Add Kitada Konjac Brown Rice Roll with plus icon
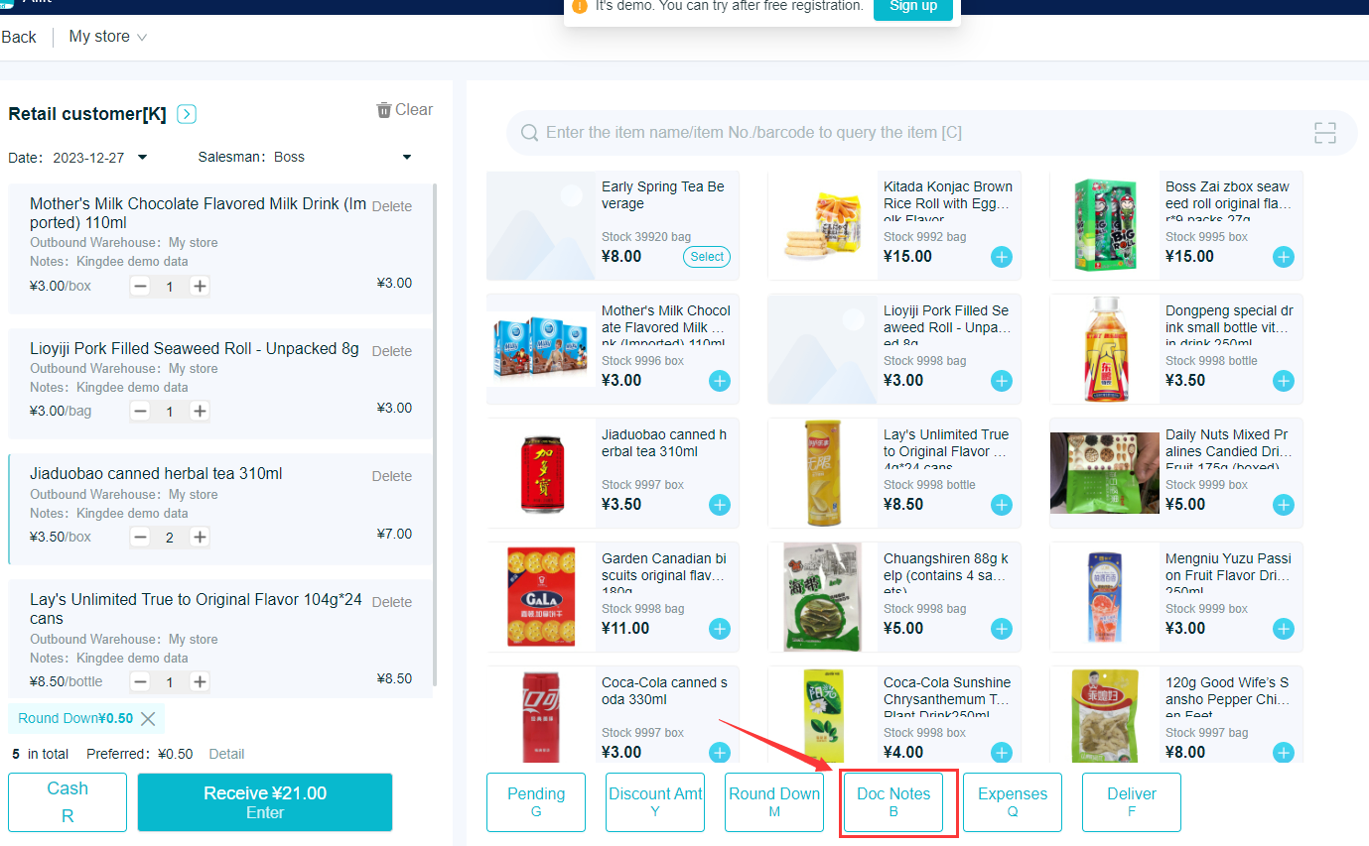 coord(1002,257)
